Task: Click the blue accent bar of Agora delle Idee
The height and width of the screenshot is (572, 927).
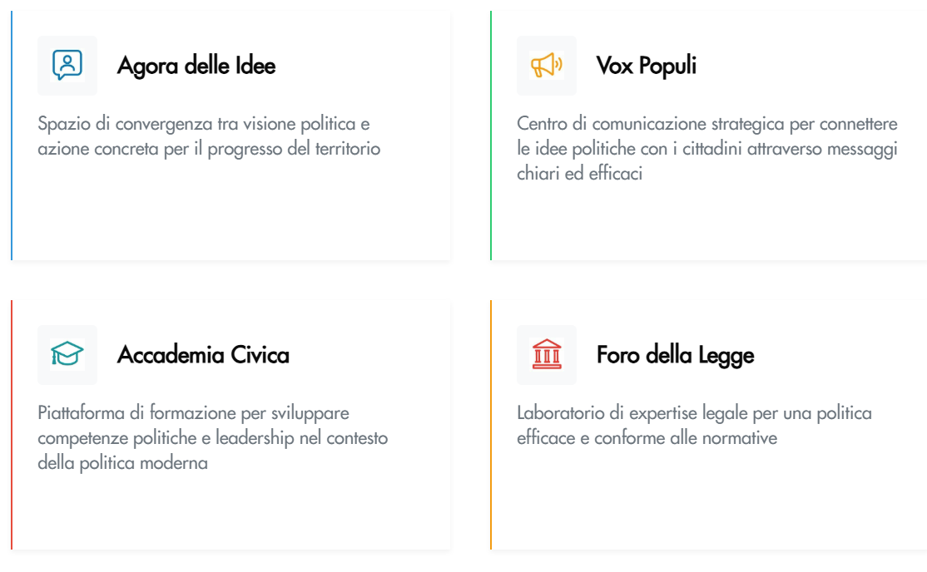Action: (x=11, y=133)
